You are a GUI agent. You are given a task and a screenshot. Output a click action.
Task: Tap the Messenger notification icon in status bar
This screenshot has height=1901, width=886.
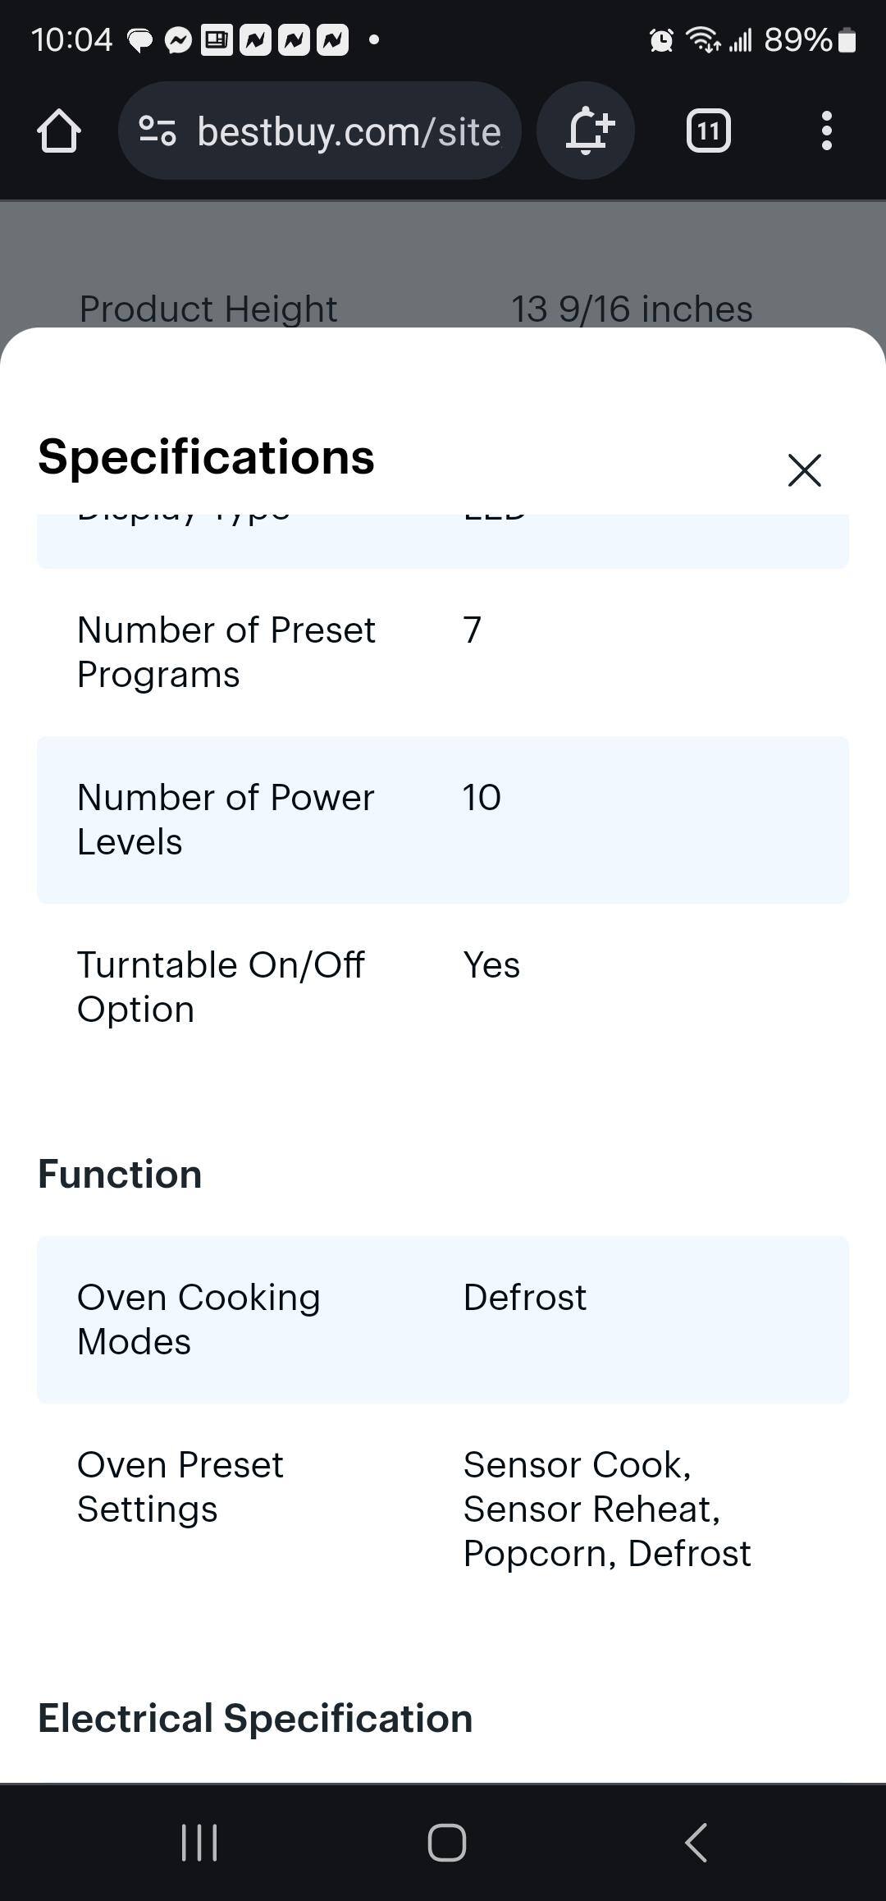tap(178, 39)
